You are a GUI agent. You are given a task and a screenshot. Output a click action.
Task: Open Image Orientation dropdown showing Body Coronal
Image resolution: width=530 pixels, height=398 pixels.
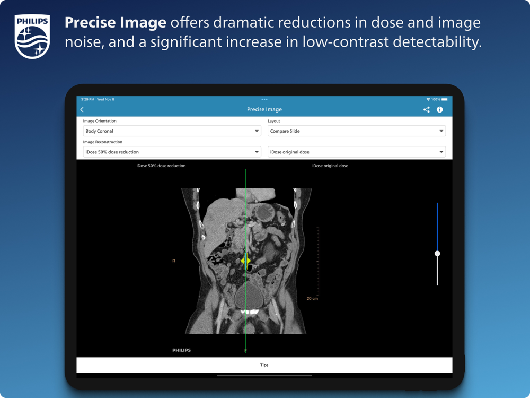[x=172, y=131]
